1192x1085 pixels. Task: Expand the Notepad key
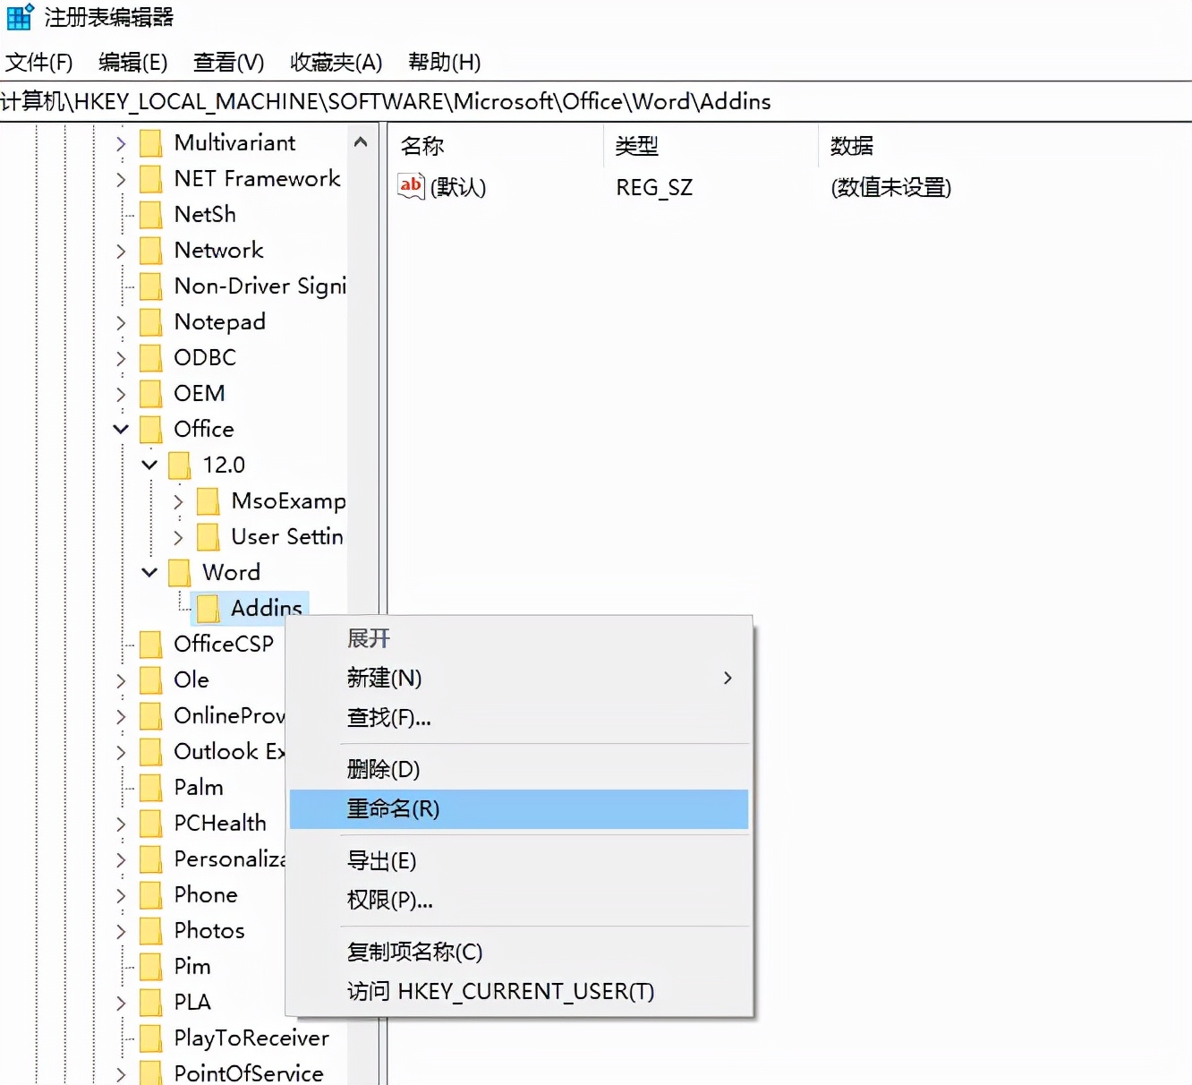[x=121, y=322]
